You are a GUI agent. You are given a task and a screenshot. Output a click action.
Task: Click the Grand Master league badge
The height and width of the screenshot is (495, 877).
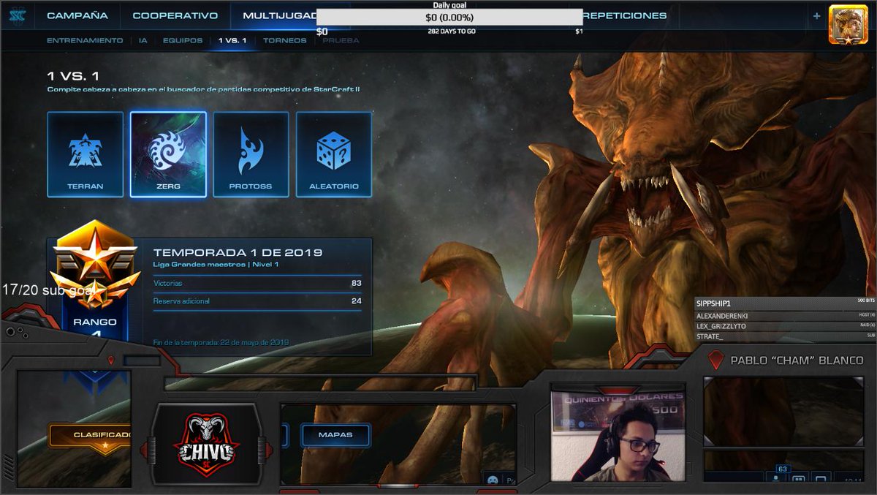[95, 263]
